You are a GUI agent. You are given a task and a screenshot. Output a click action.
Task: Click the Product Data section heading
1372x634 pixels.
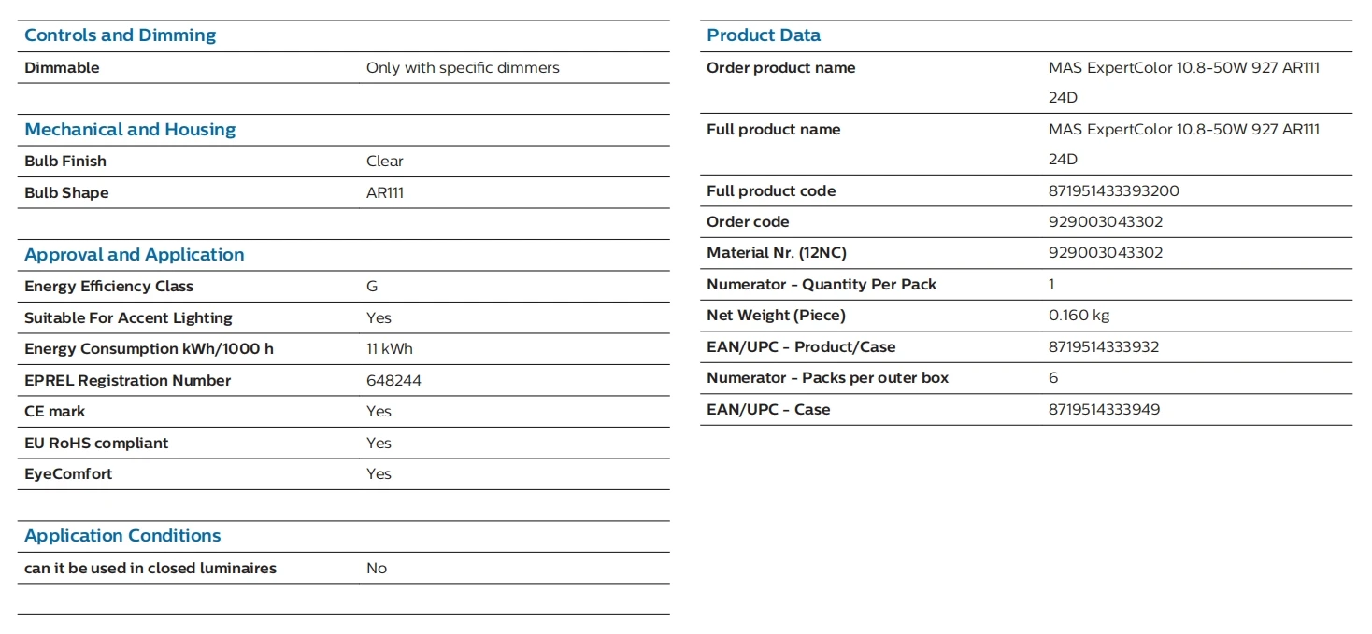point(764,35)
